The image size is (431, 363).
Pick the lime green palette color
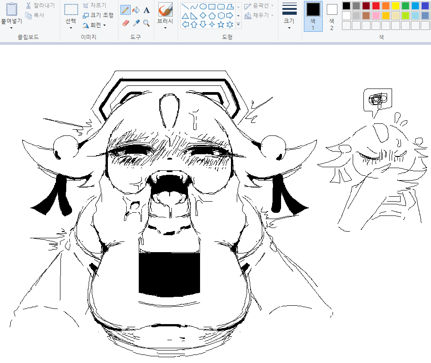point(405,16)
